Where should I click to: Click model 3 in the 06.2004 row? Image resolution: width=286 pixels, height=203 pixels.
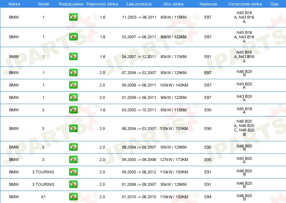(43, 129)
